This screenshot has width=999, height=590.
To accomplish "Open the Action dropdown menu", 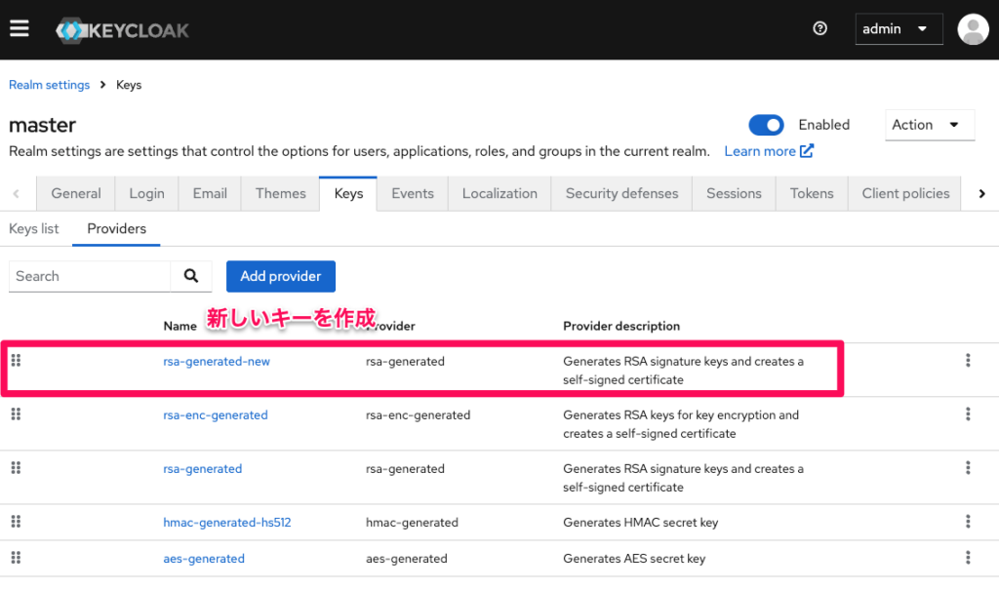I will point(929,125).
